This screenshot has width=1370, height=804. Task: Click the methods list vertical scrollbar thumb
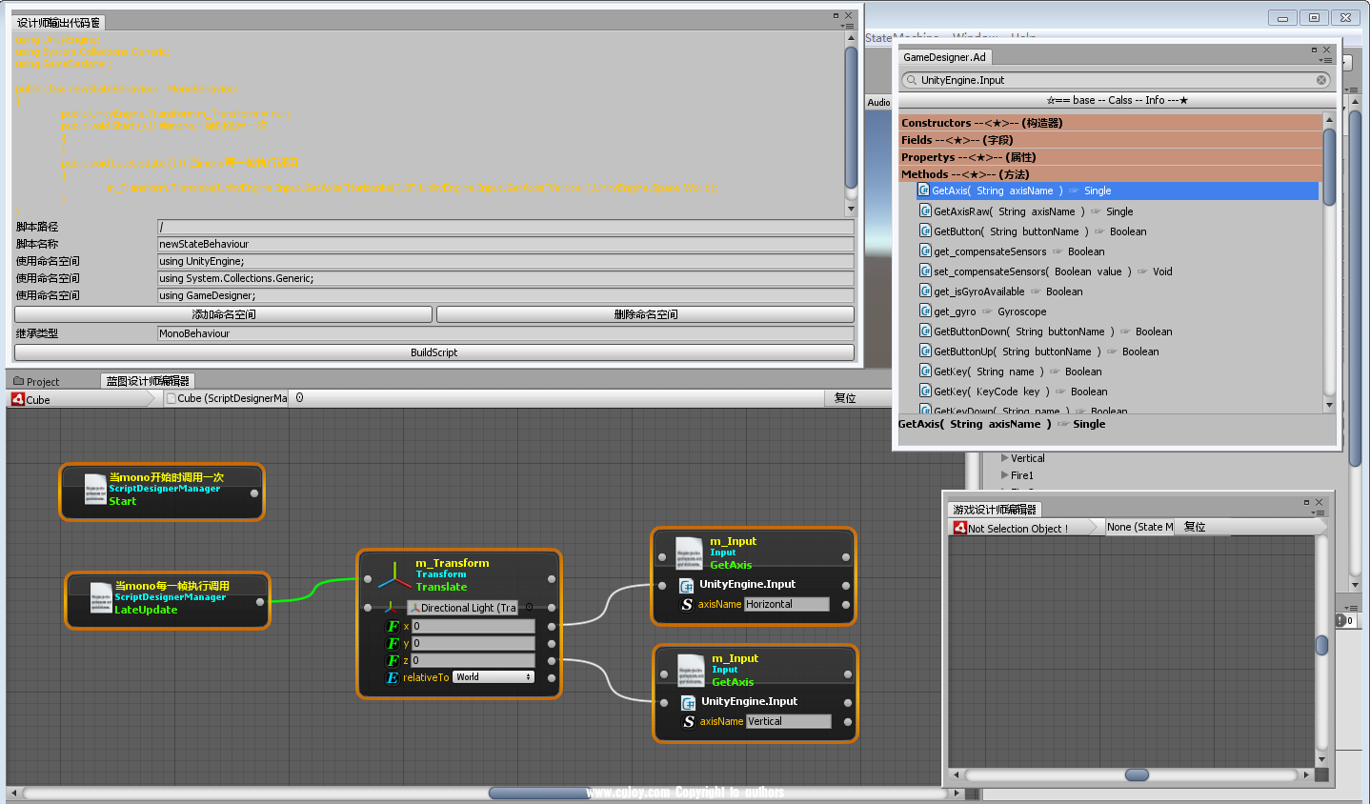tap(1329, 168)
